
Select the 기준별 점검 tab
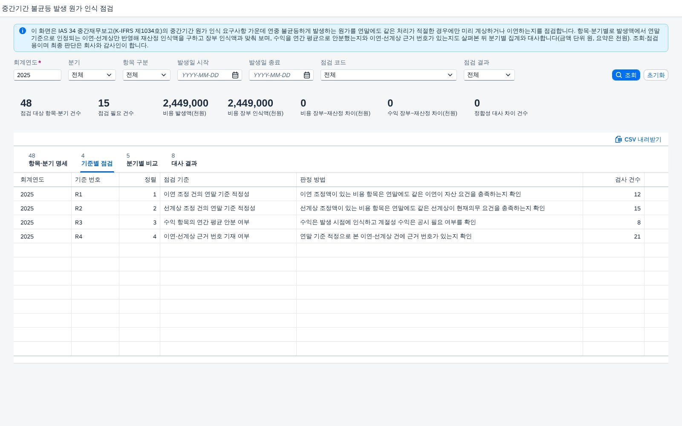click(x=97, y=160)
